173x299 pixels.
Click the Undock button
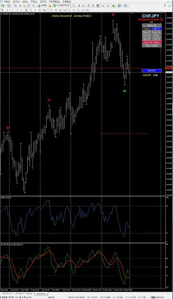click(147, 29)
